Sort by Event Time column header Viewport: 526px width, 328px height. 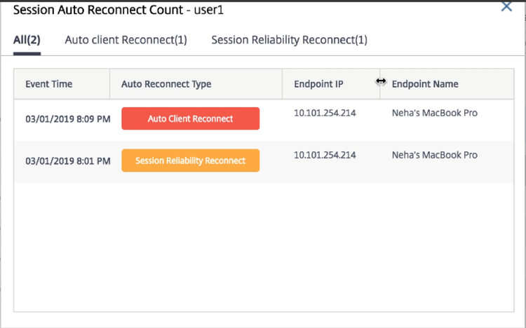click(49, 84)
